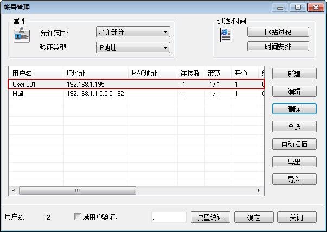Image resolution: width=327 pixels, height=232 pixels.
Task: Maximize the 帐号管理 window
Action: (298, 8)
